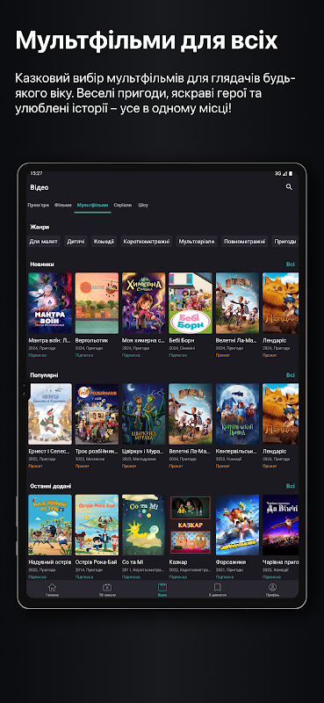Switch to the Шоу tab
The height and width of the screenshot is (703, 324).
click(x=143, y=205)
